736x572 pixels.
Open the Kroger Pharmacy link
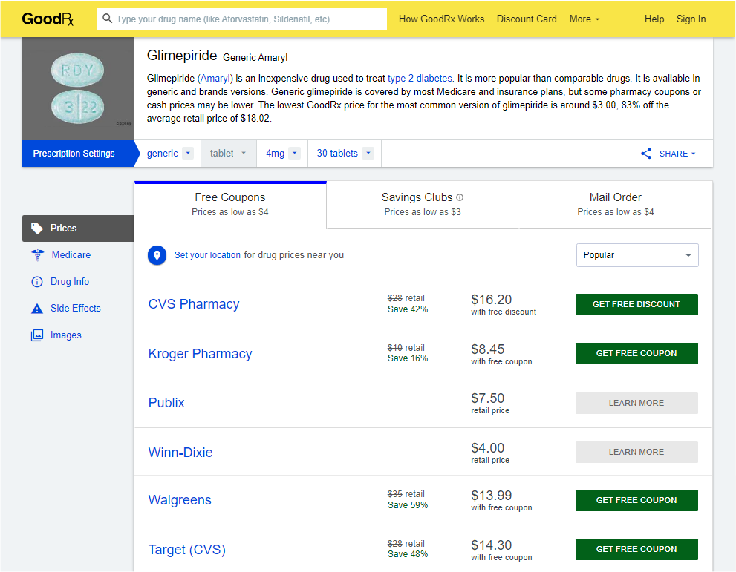(200, 354)
